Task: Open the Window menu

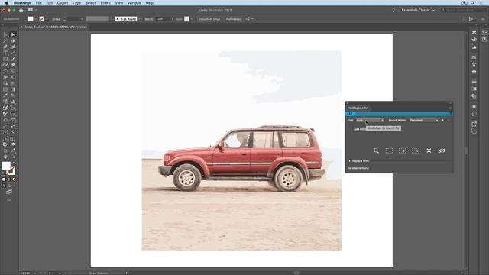Action: [134, 3]
